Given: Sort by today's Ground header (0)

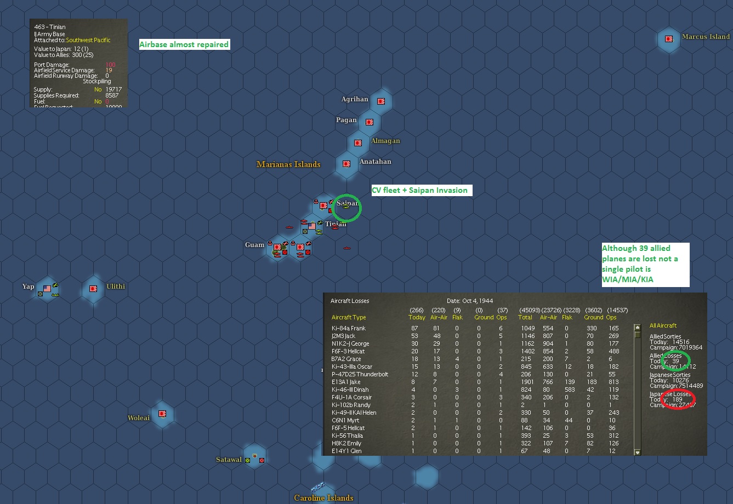Looking at the screenshot, I should click(x=484, y=317).
